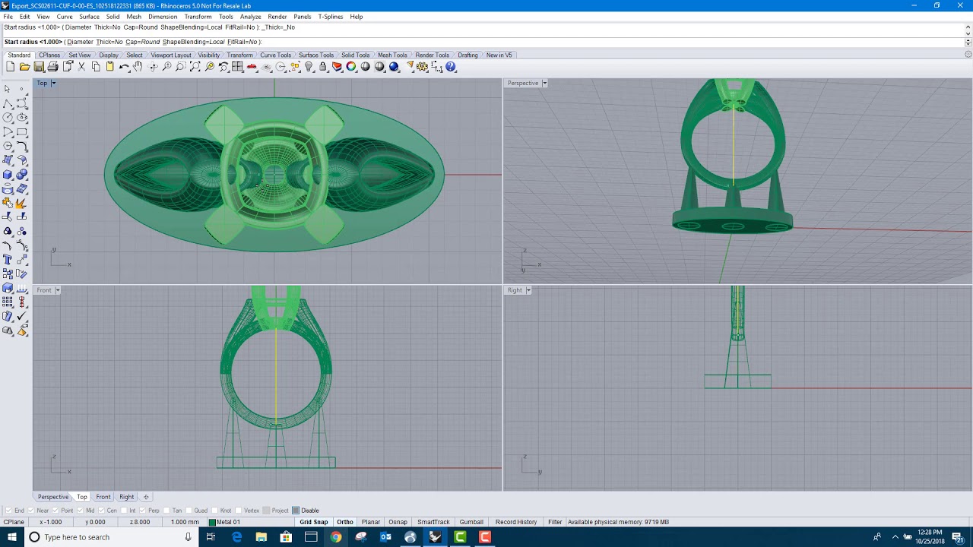Click the padlock Lock objects icon
The image size is (973, 547).
[x=322, y=67]
